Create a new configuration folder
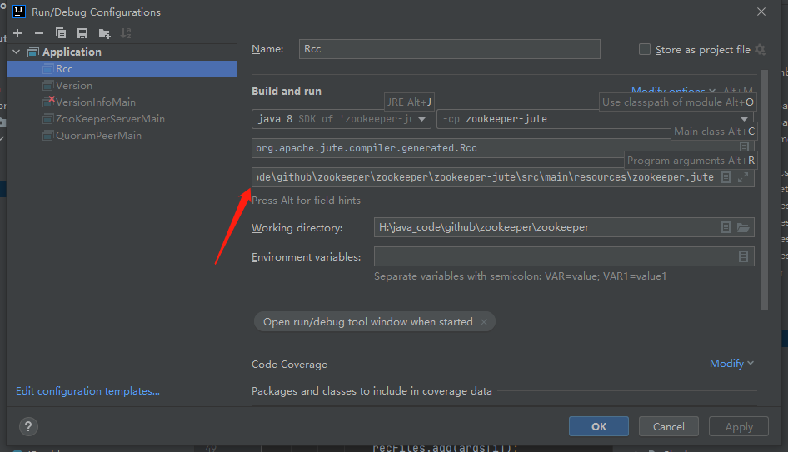 pos(104,33)
